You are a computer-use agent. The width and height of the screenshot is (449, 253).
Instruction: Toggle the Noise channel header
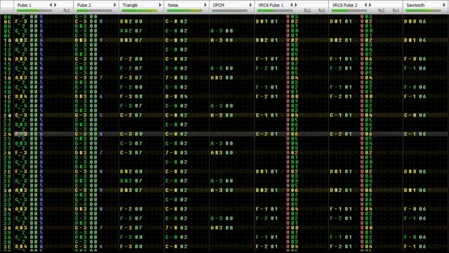173,5
